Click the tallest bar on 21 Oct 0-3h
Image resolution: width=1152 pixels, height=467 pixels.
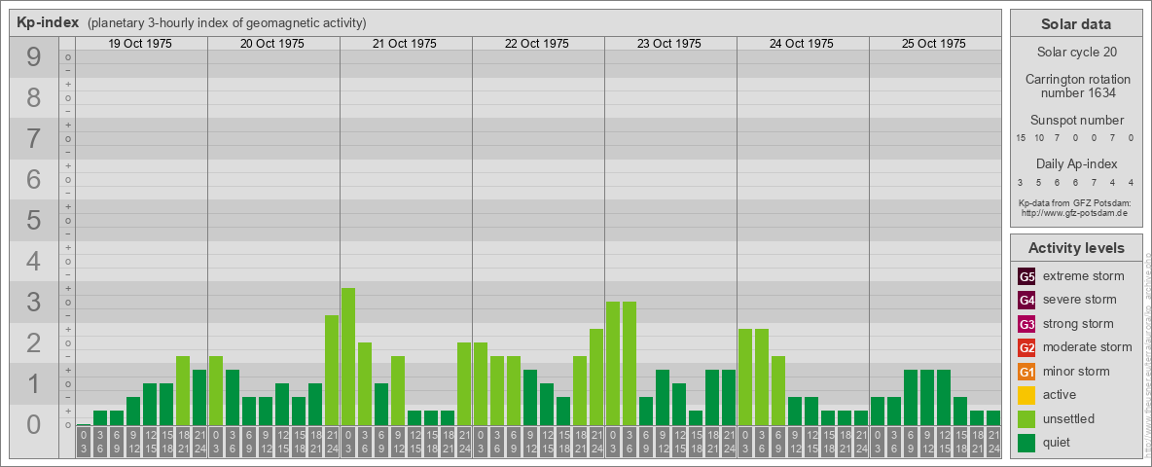click(348, 357)
